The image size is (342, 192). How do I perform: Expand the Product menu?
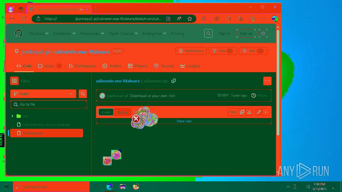[39, 33]
